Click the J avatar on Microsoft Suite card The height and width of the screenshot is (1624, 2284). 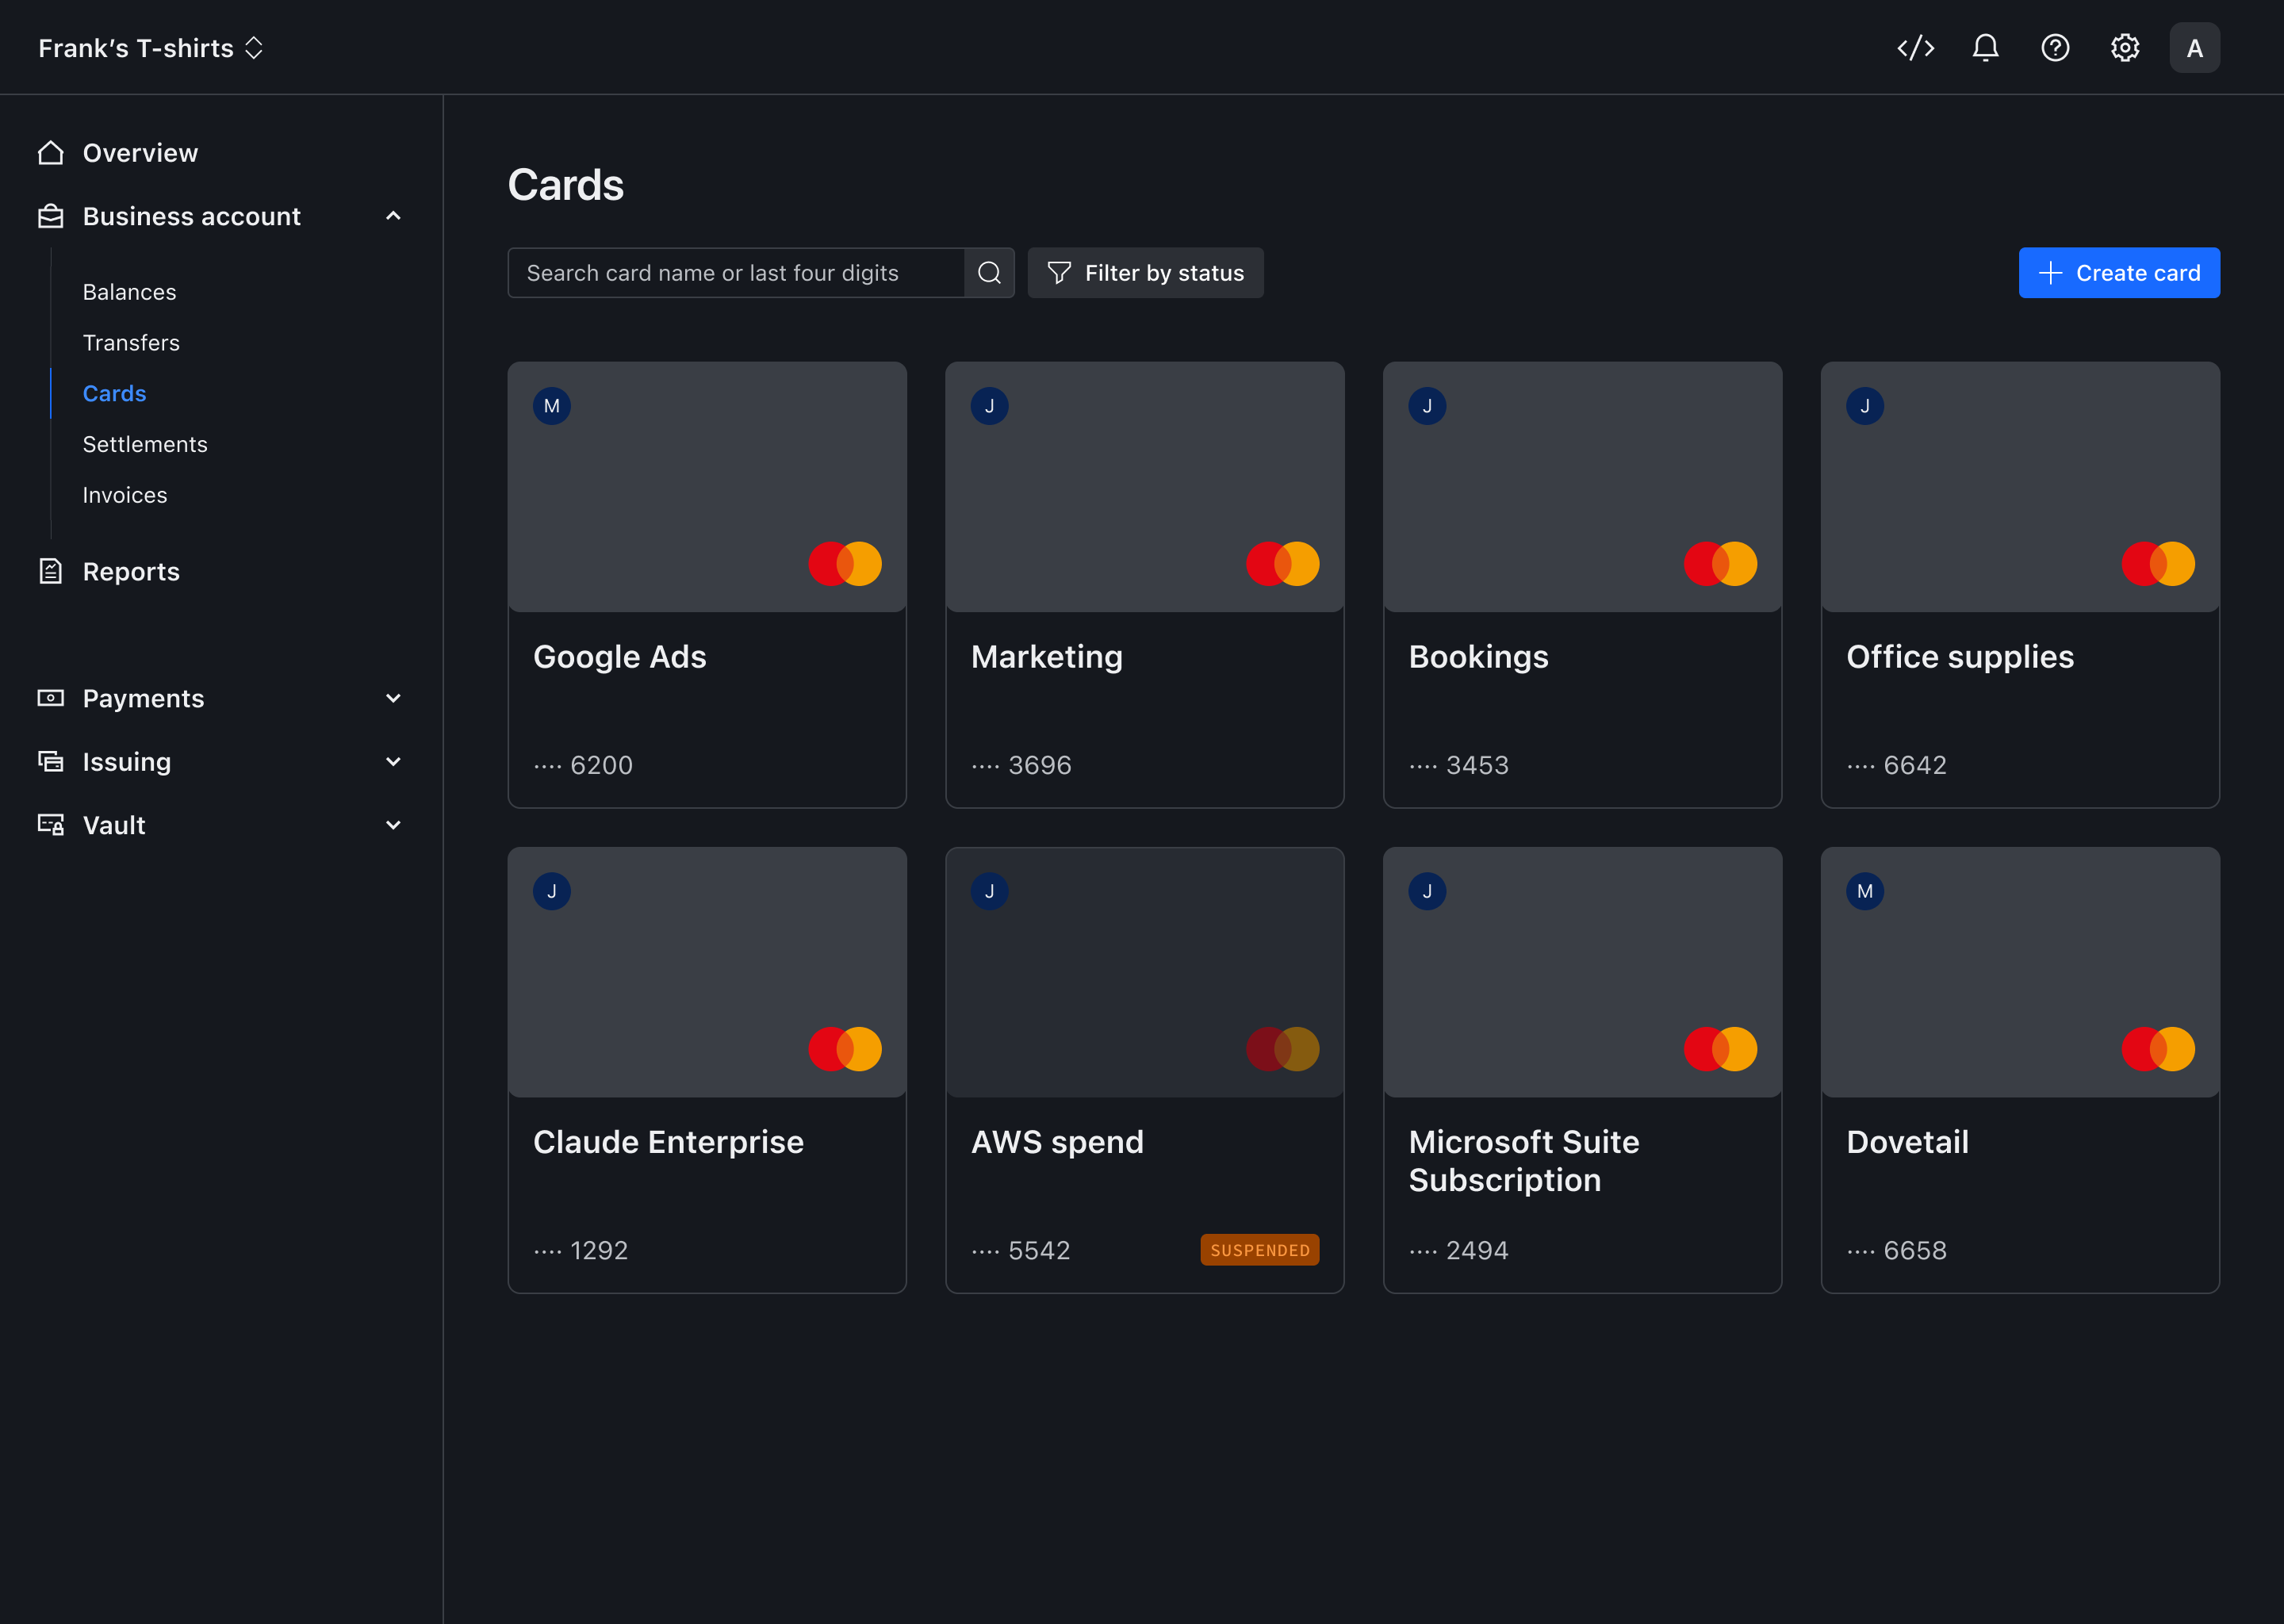click(1427, 891)
